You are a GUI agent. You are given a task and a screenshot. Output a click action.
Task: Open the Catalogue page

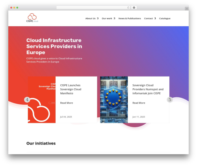coord(165,18)
